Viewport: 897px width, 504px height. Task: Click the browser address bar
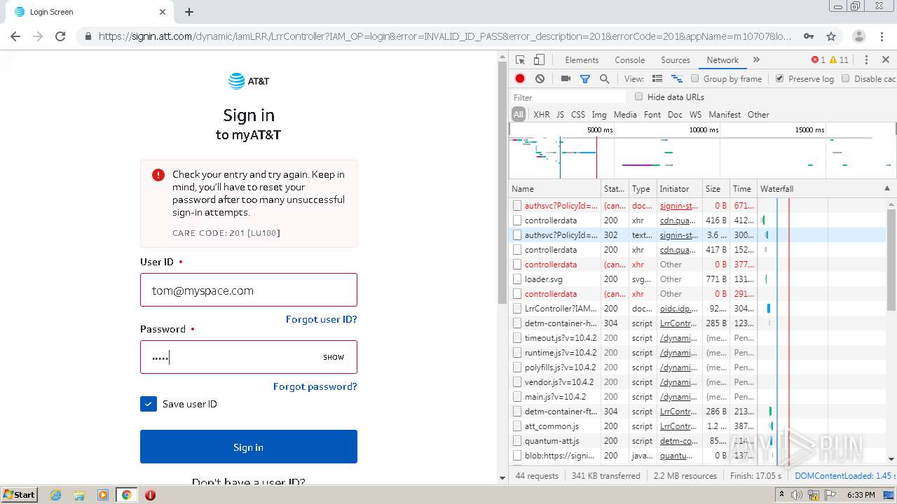tap(444, 36)
